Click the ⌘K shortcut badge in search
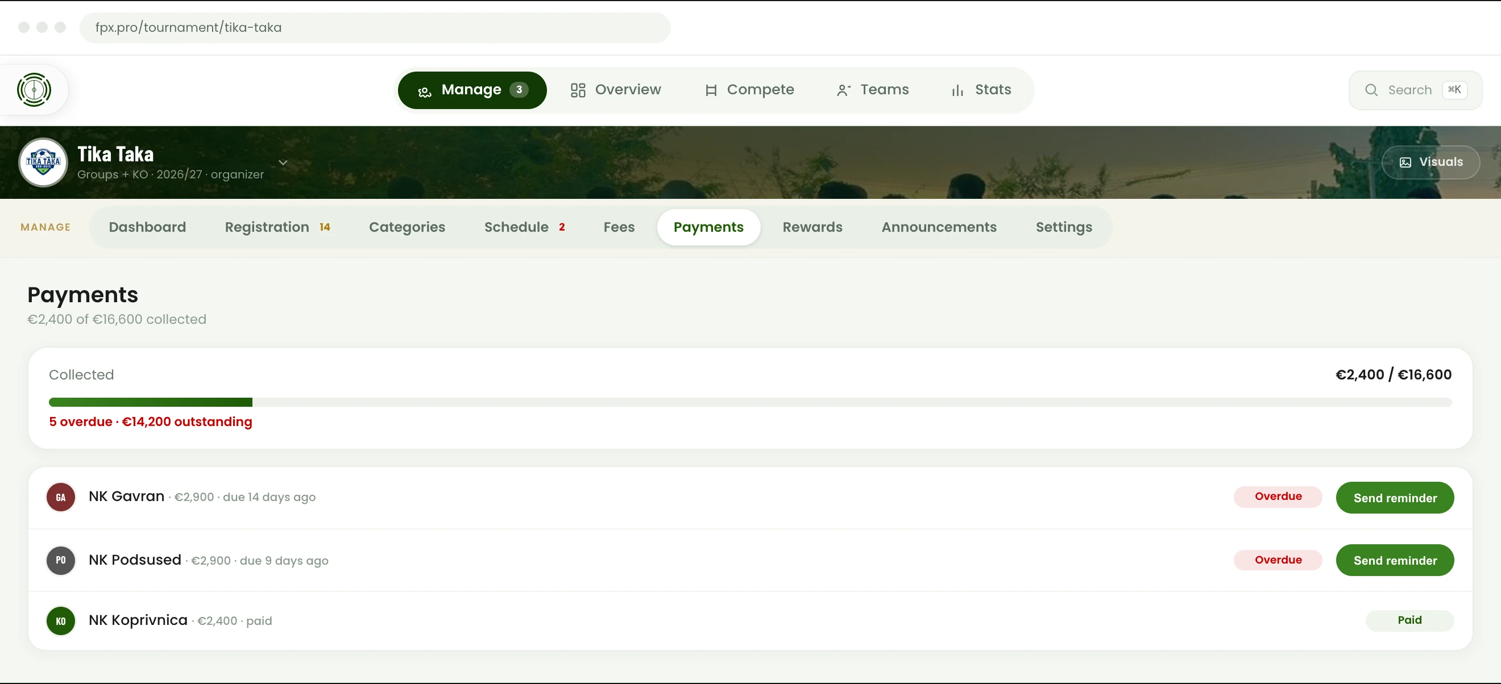 (x=1454, y=90)
